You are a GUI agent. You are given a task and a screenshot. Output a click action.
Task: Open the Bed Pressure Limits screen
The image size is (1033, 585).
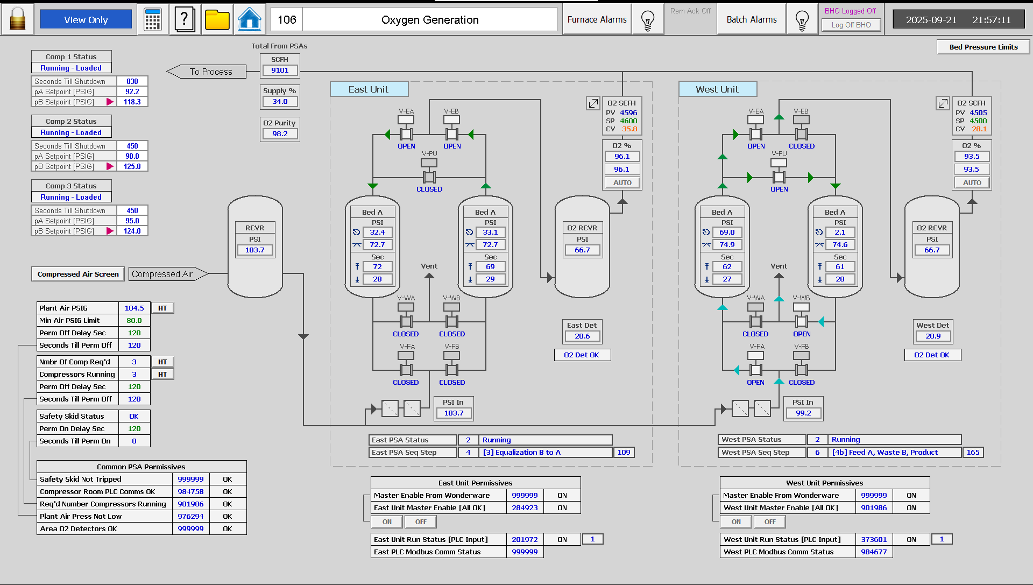983,46
